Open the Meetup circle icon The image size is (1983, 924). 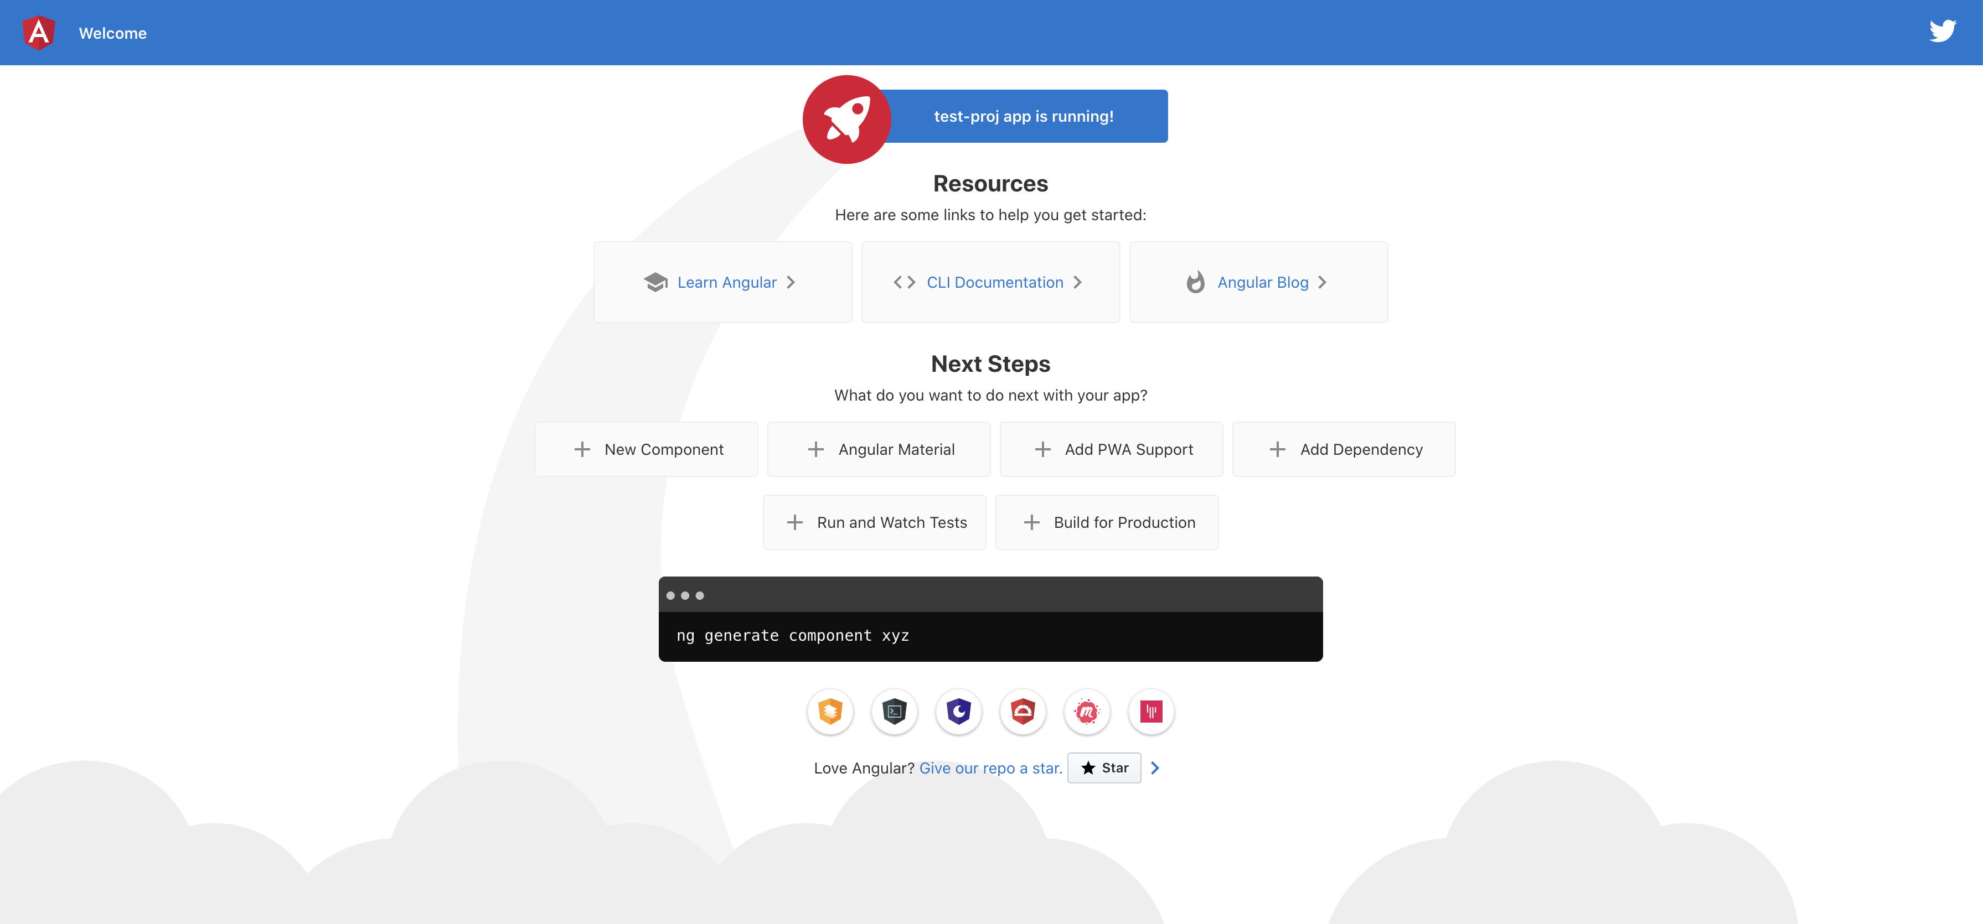point(1087,712)
